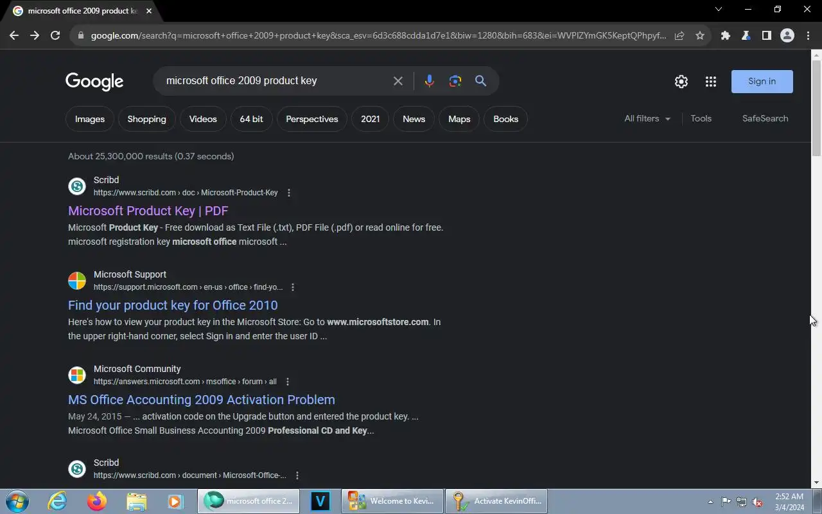
Task: Clear the search query text
Action: click(x=398, y=81)
